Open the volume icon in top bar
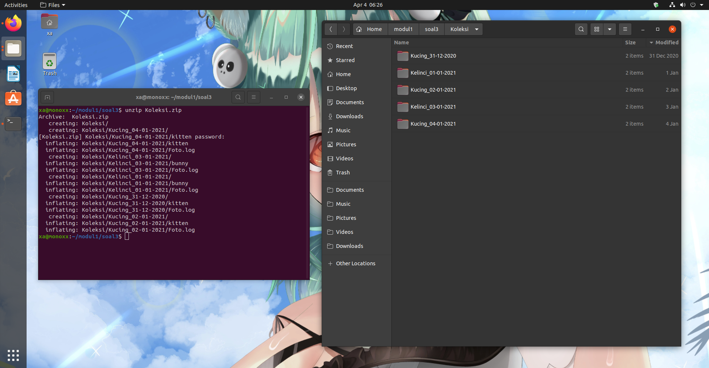Viewport: 709px width, 368px height. (683, 5)
